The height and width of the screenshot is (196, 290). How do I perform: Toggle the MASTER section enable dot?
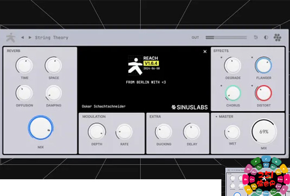[x=216, y=117]
